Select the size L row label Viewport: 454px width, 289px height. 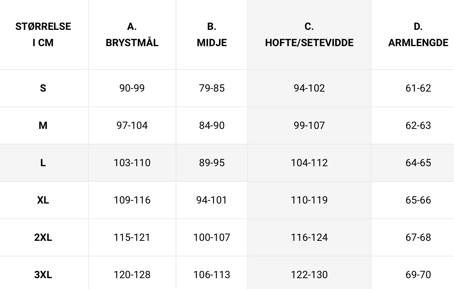coord(43,163)
